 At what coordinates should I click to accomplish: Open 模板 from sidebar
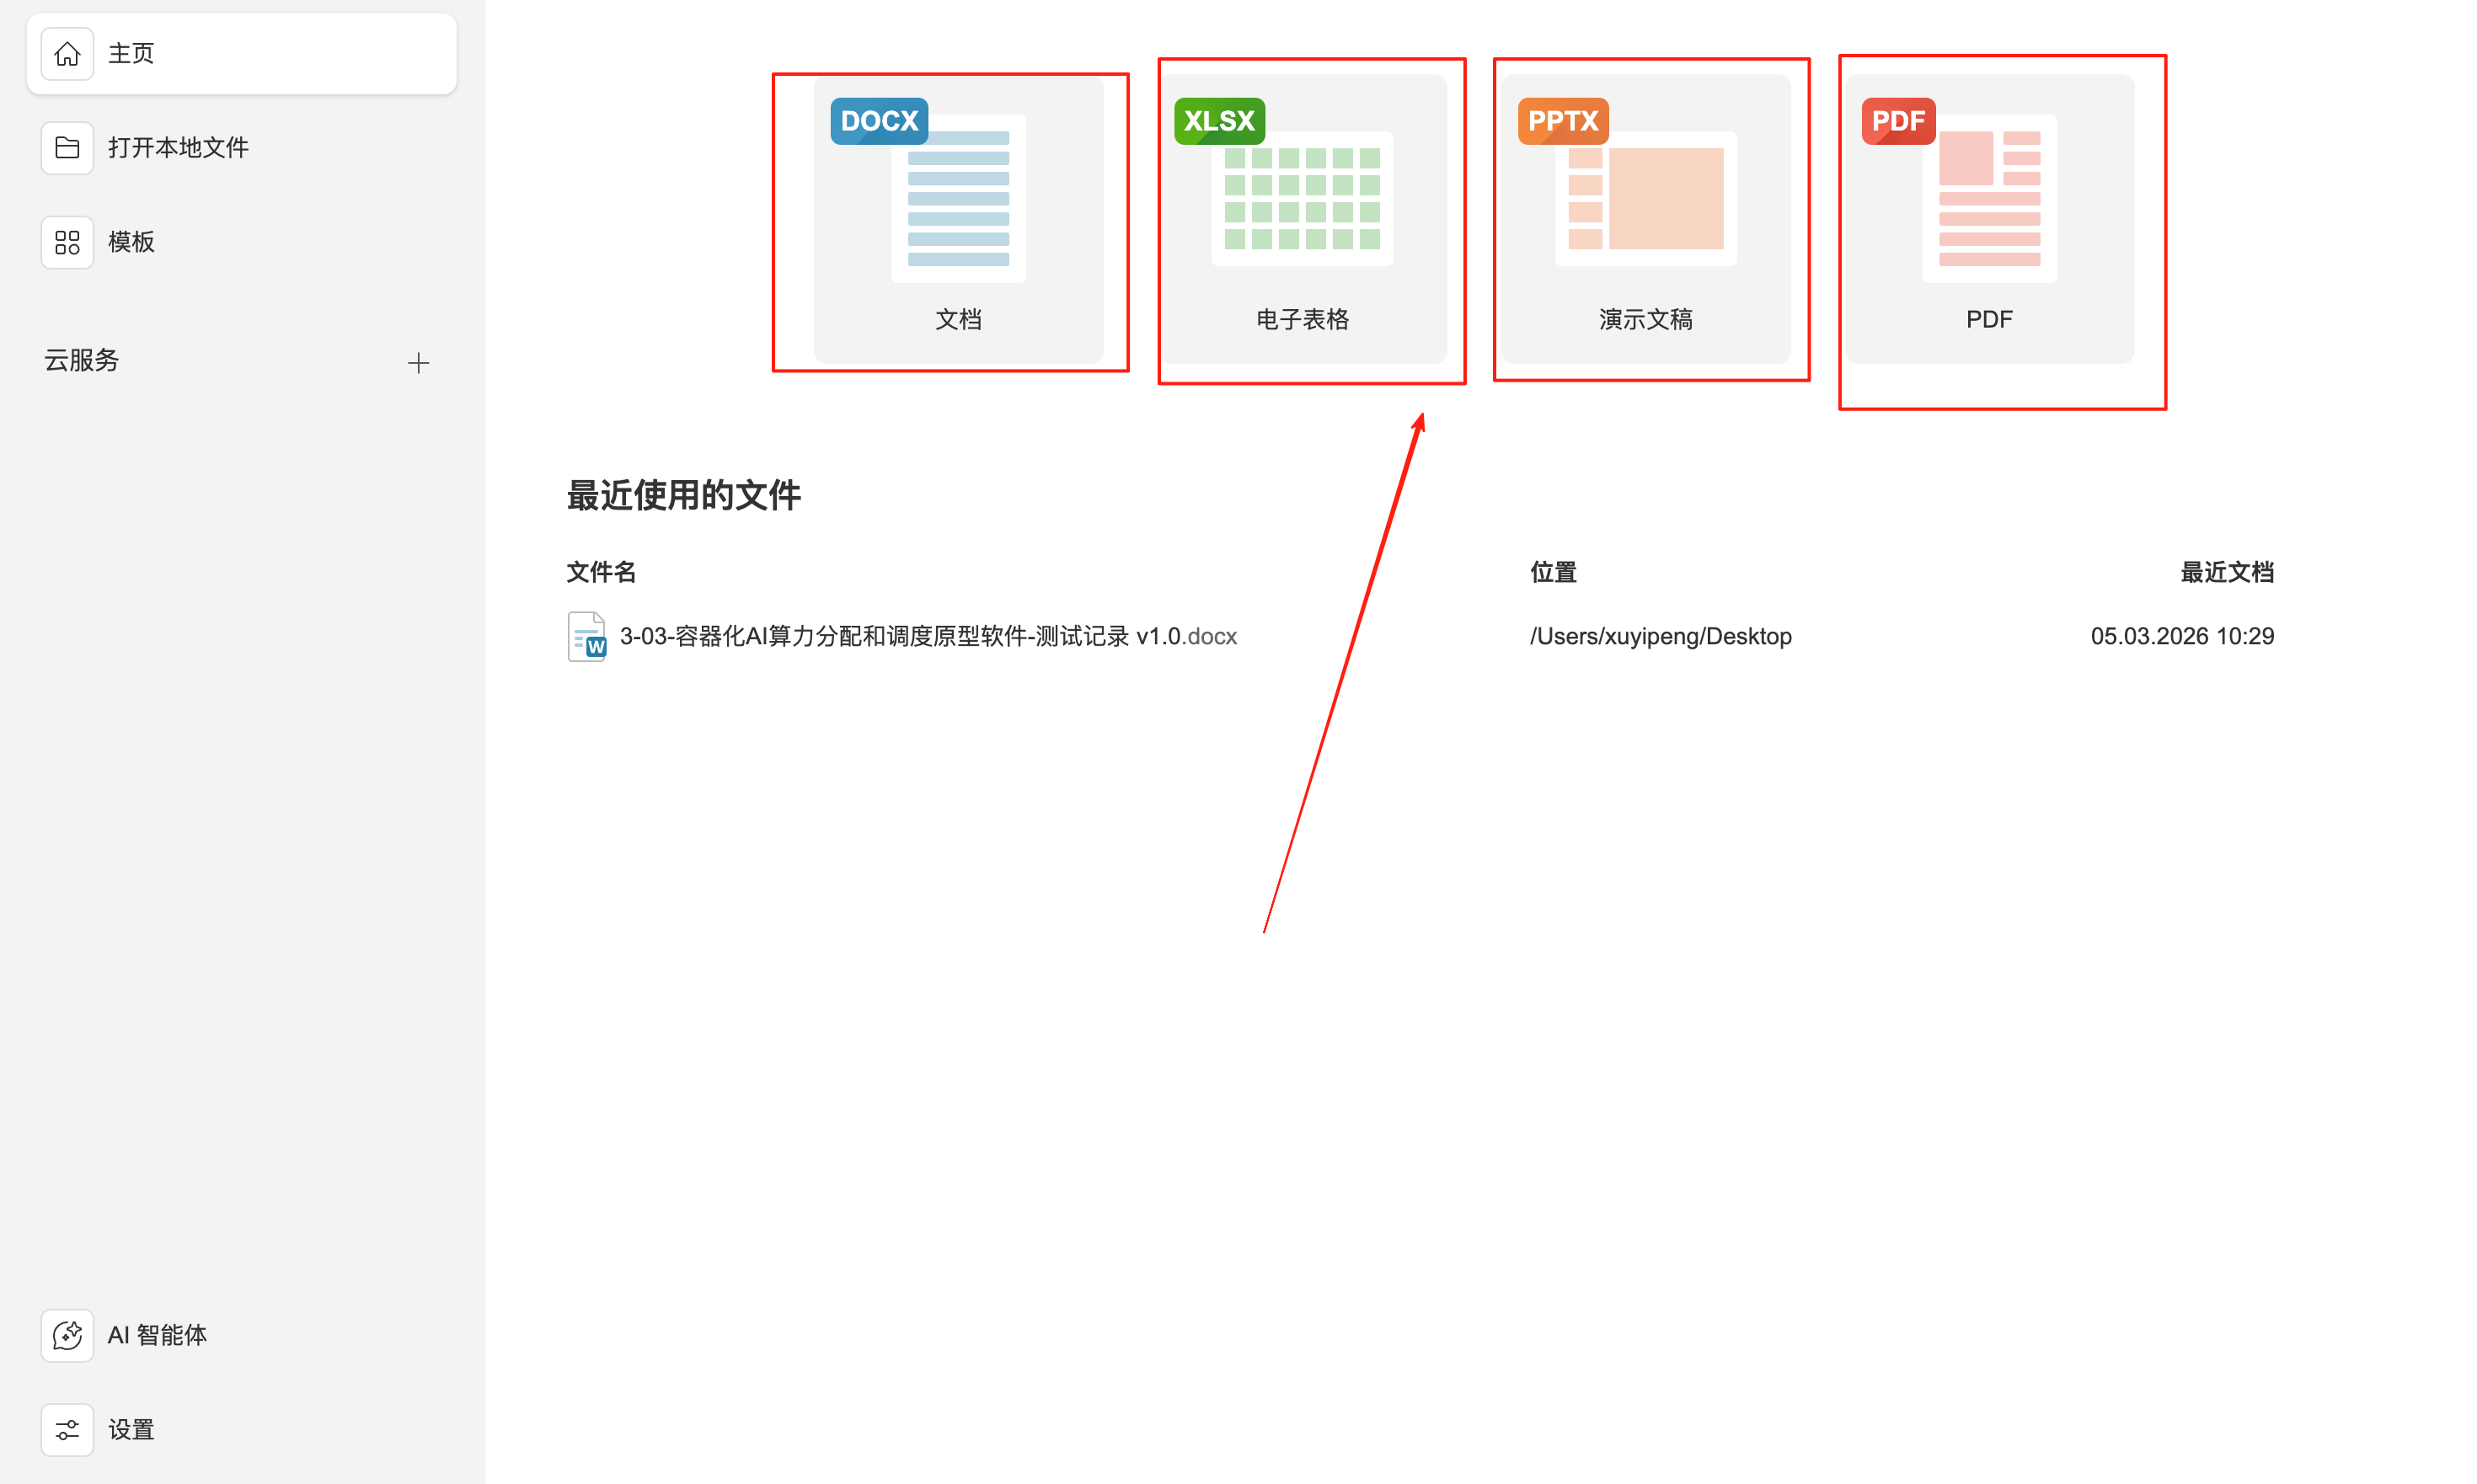tap(131, 242)
